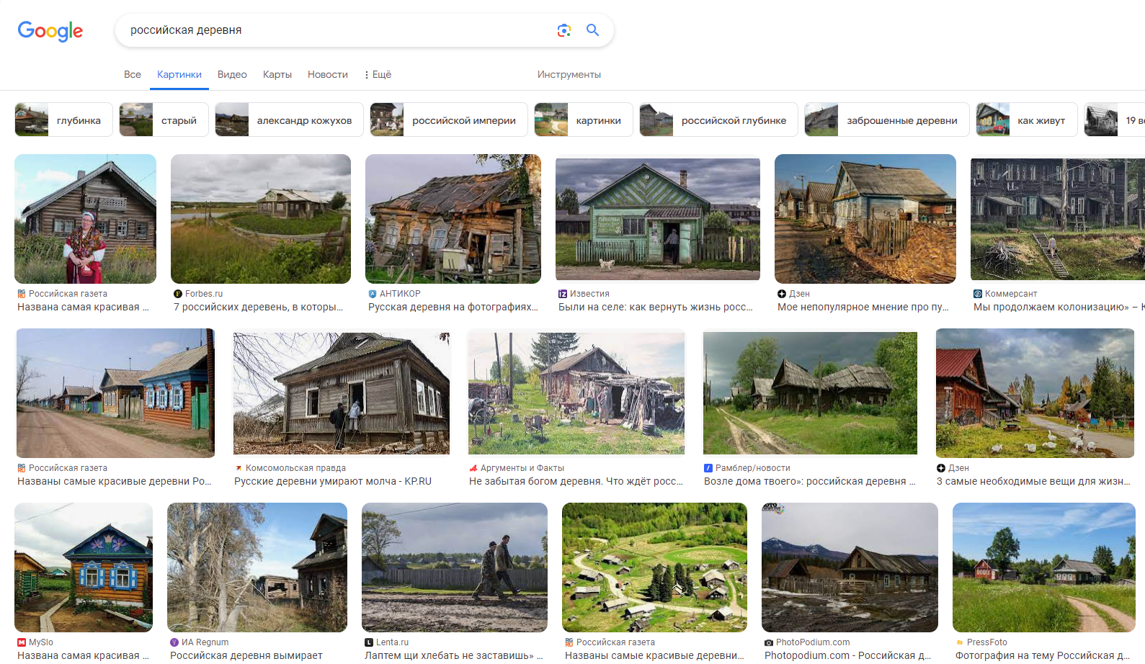Open the 'Новости' tab
Screen dimensions: 1145x664
328,74
